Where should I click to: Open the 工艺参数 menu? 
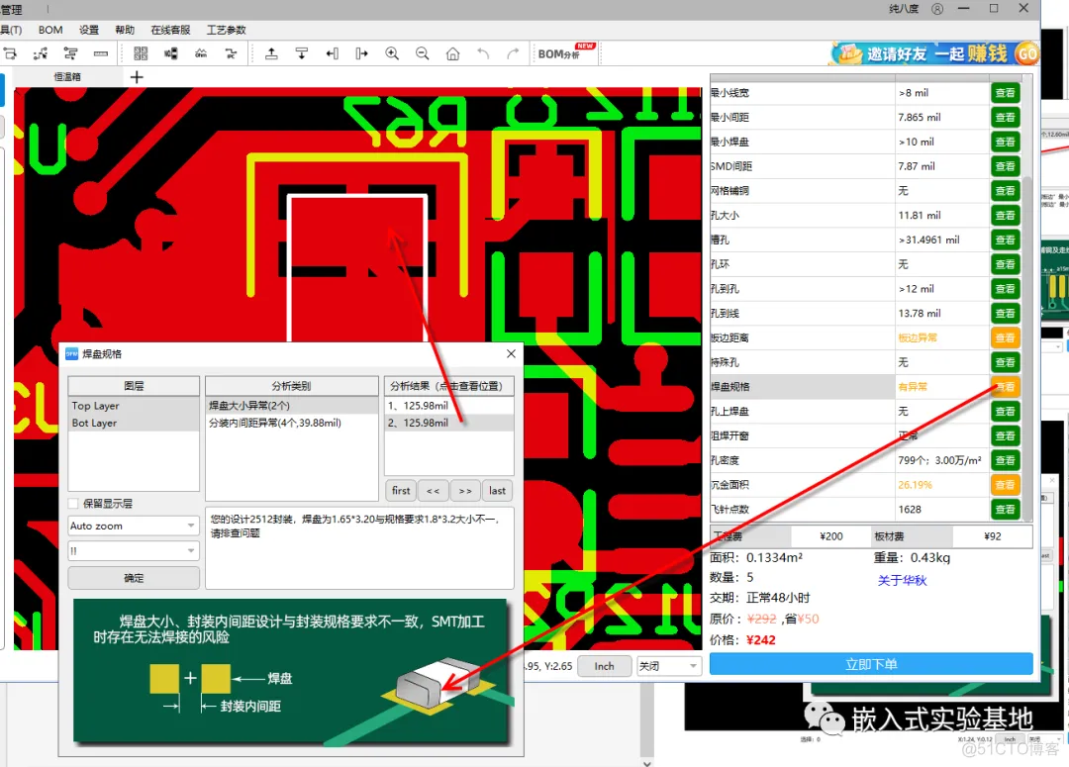[x=227, y=30]
